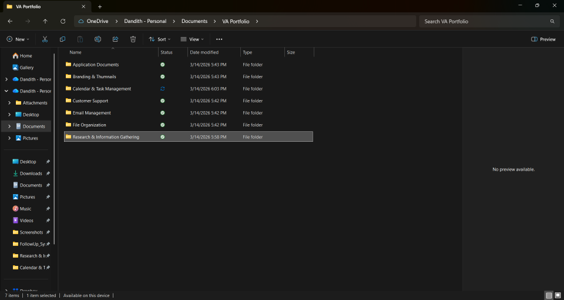Click the Gallery icon in sidebar
Screen dimensions: 564x300
(x=15, y=67)
